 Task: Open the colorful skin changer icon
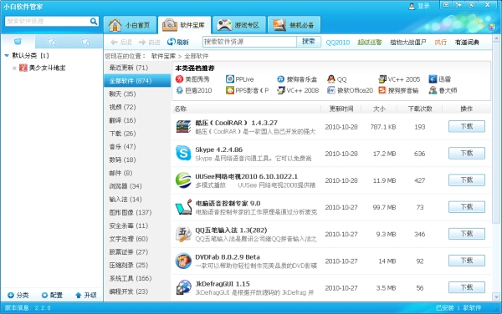(492, 27)
